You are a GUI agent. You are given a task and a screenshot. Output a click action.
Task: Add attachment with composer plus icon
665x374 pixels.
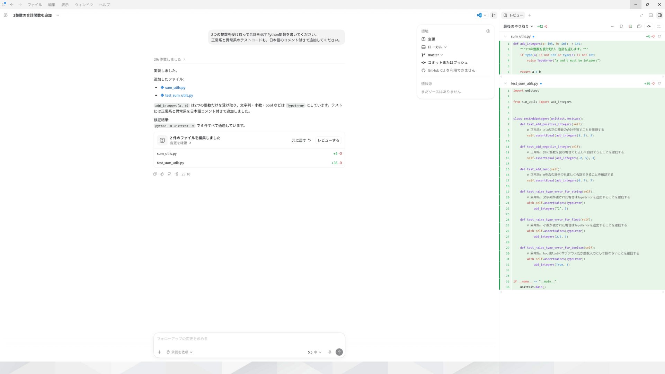159,352
